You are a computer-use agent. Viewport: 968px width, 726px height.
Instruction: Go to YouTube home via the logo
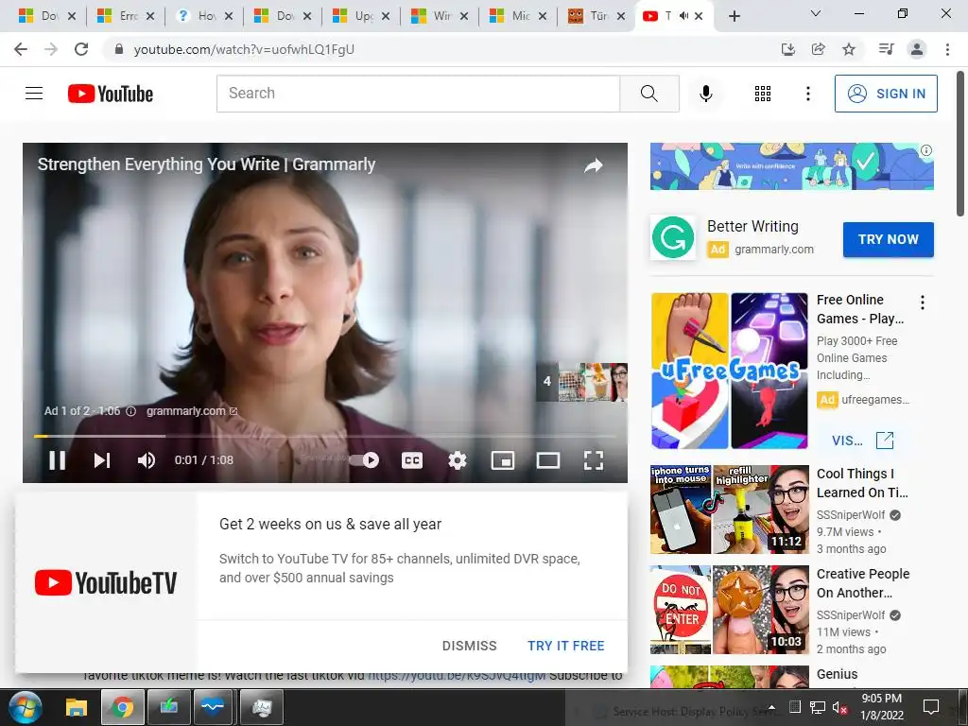[111, 94]
